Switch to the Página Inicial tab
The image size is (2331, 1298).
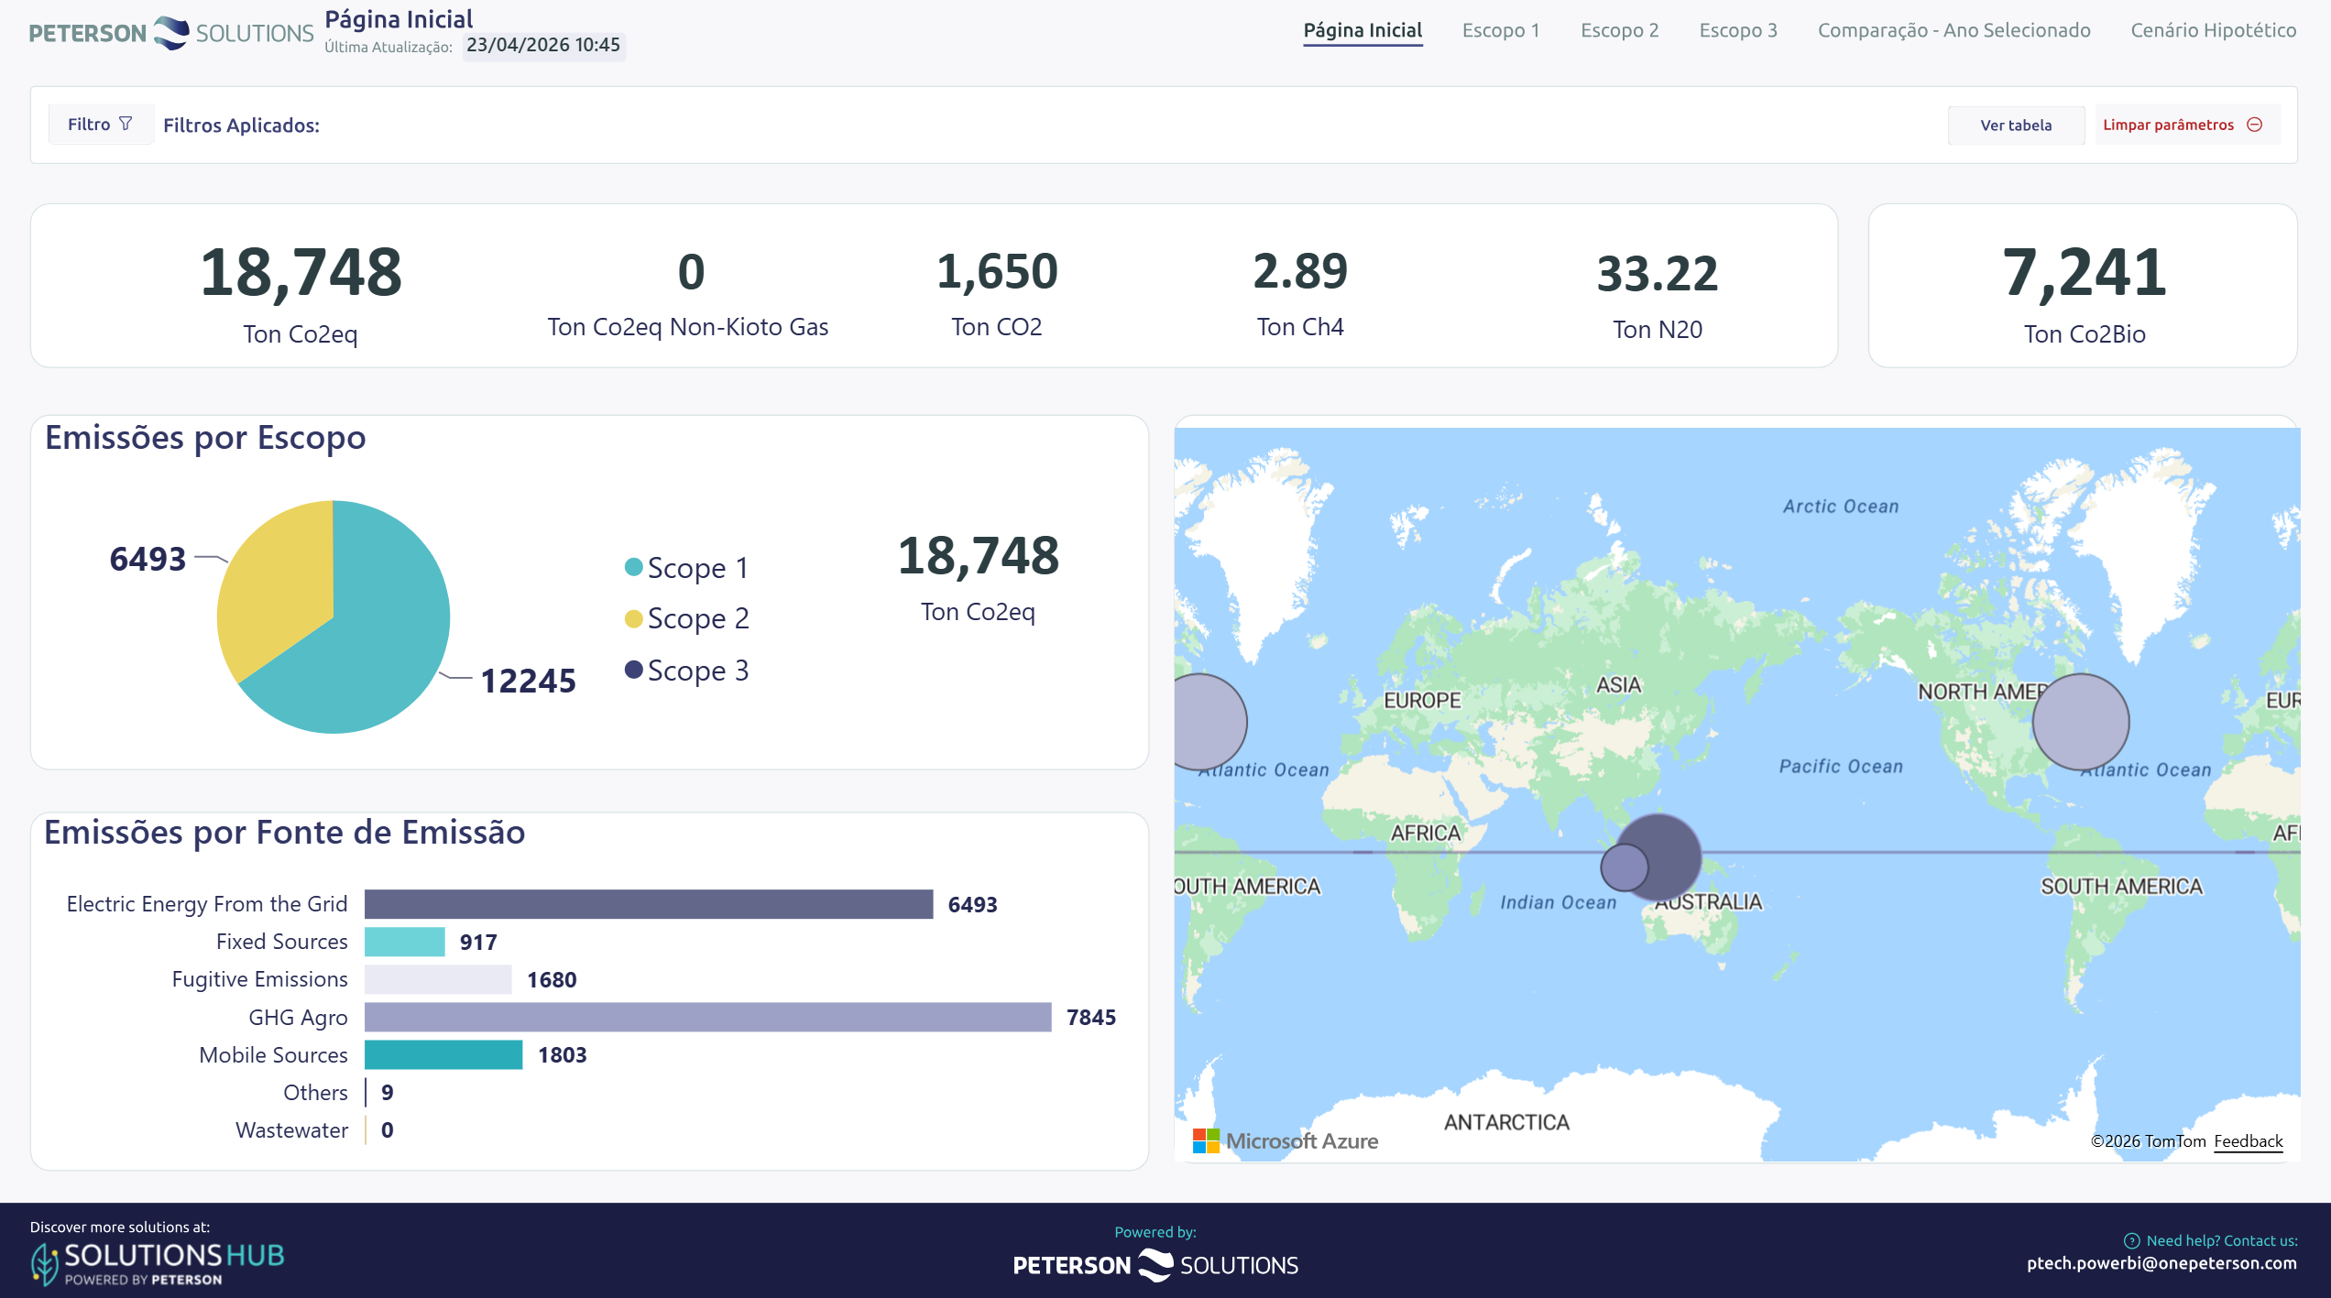click(x=1362, y=30)
